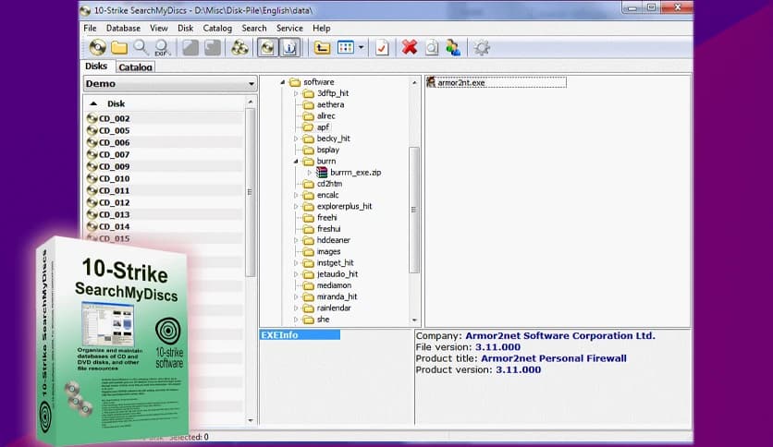Expand the 3dftp_hit folder
This screenshot has height=447, width=773.
click(x=296, y=93)
